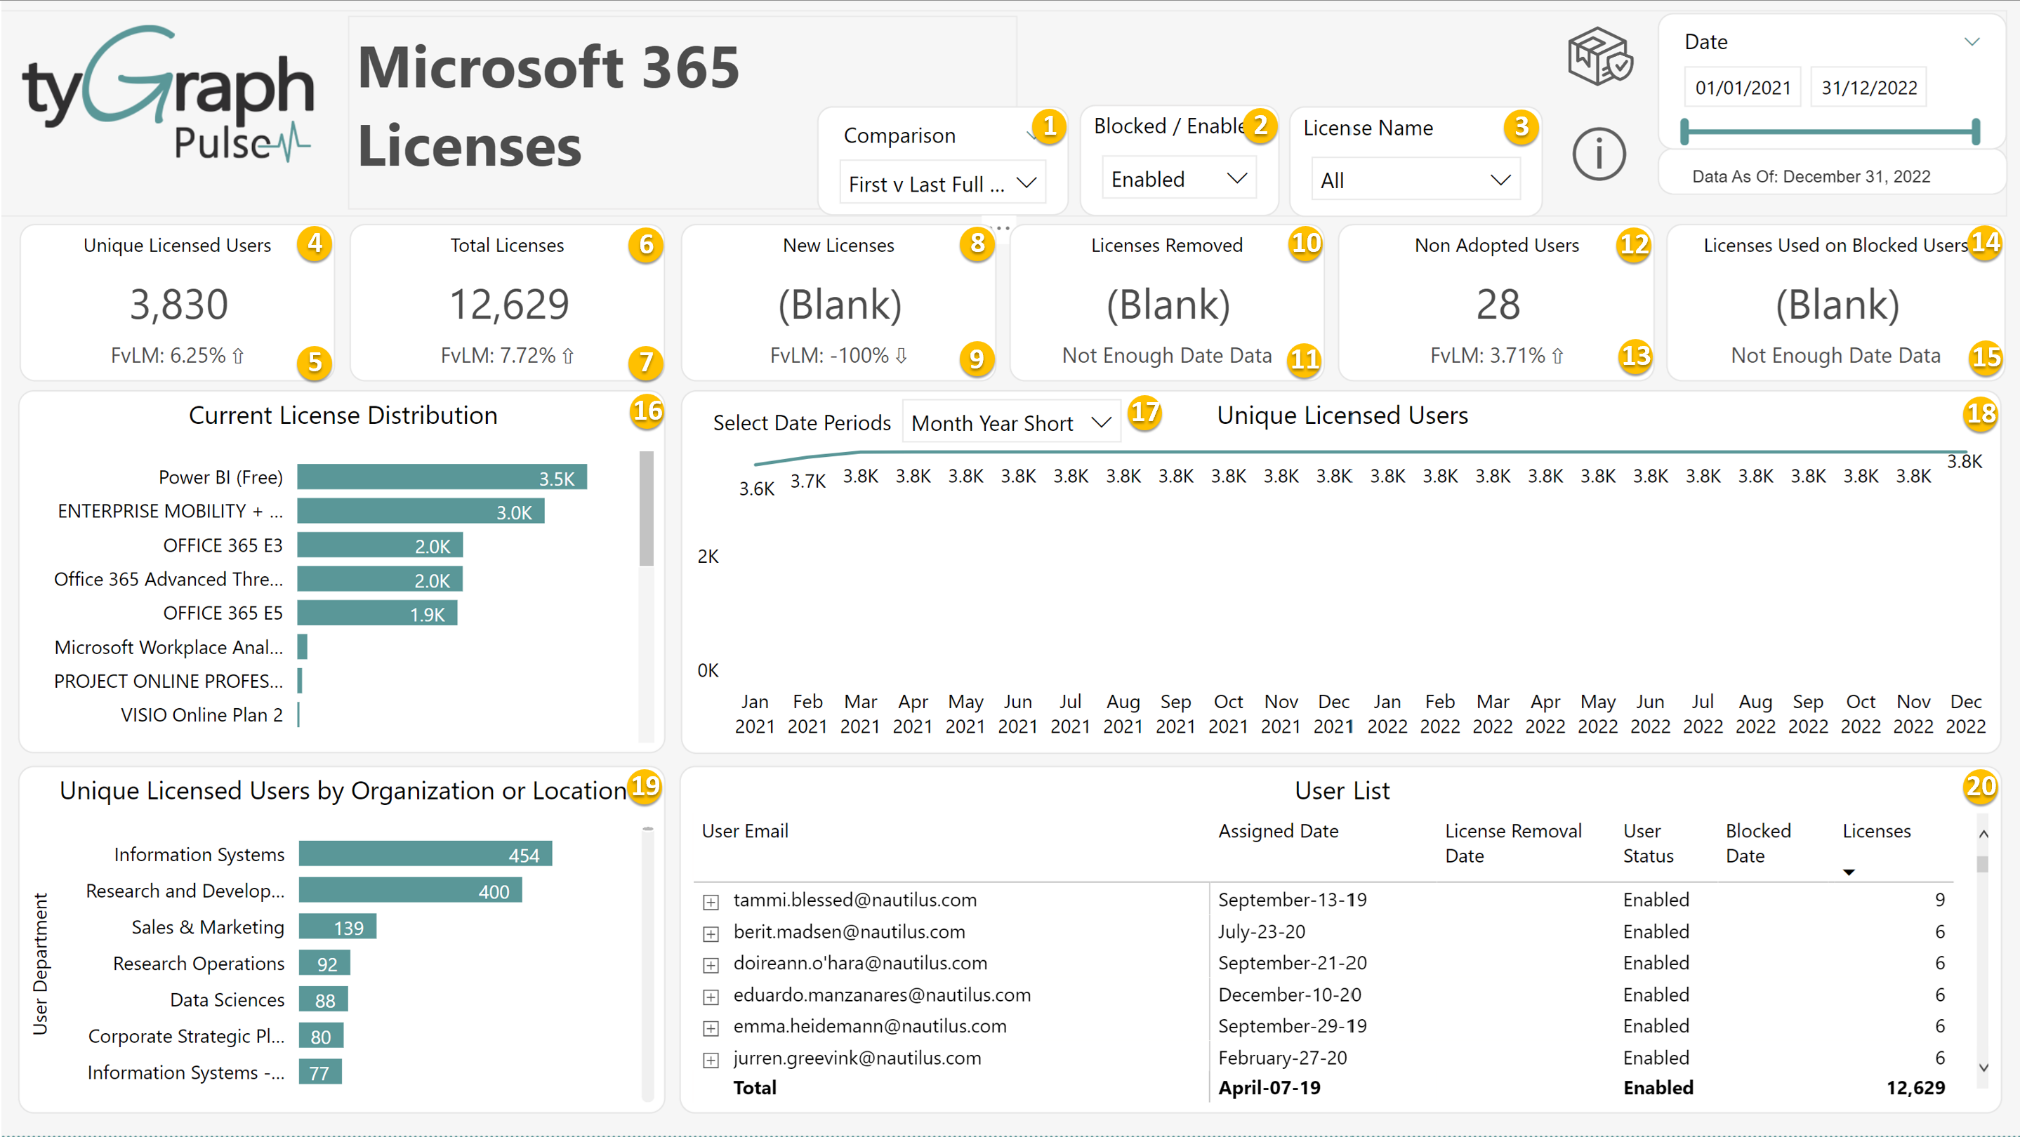Sort by the Licenses column header
This screenshot has width=2020, height=1137.
click(1876, 830)
